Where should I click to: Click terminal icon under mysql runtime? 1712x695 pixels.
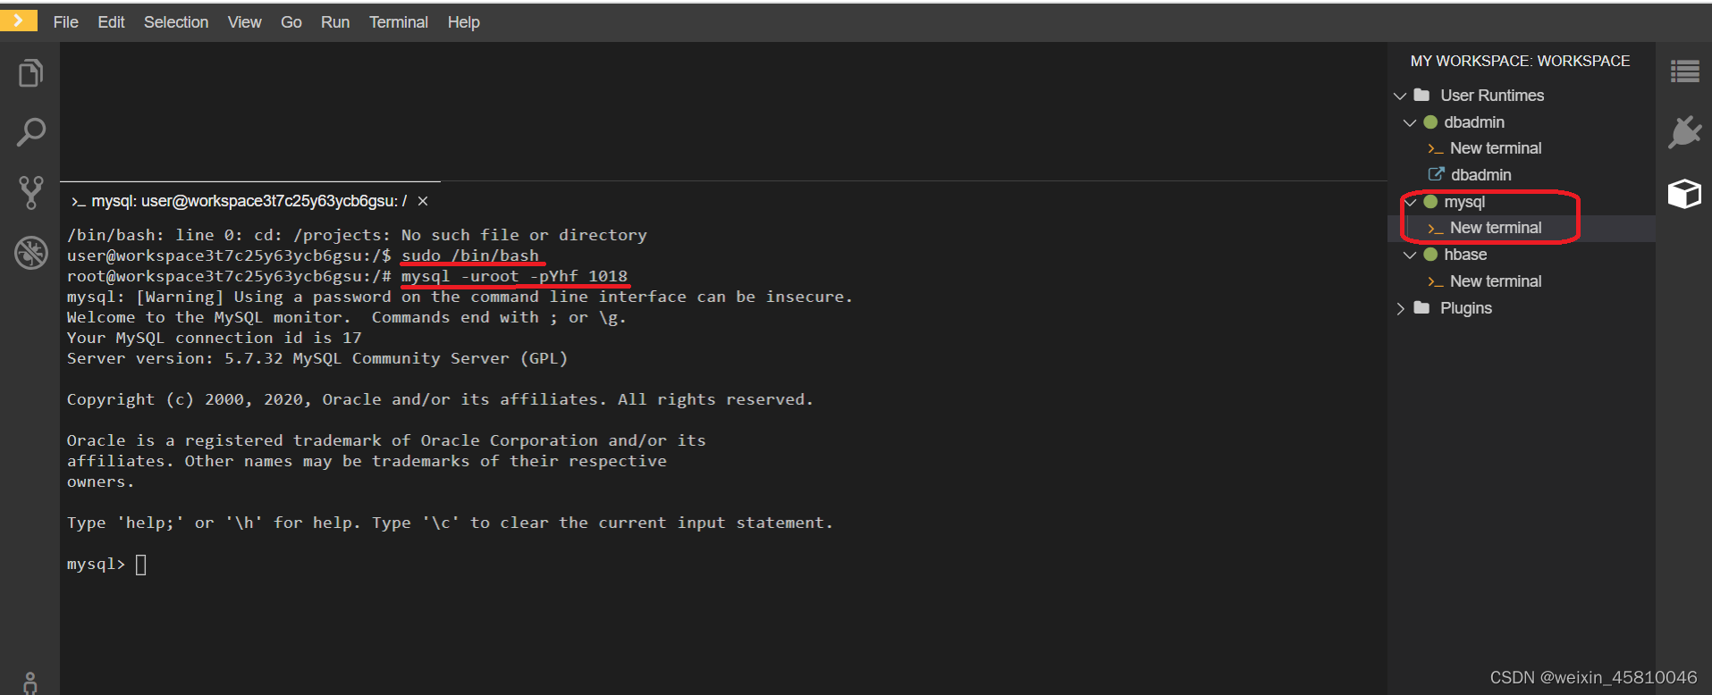coord(1435,229)
